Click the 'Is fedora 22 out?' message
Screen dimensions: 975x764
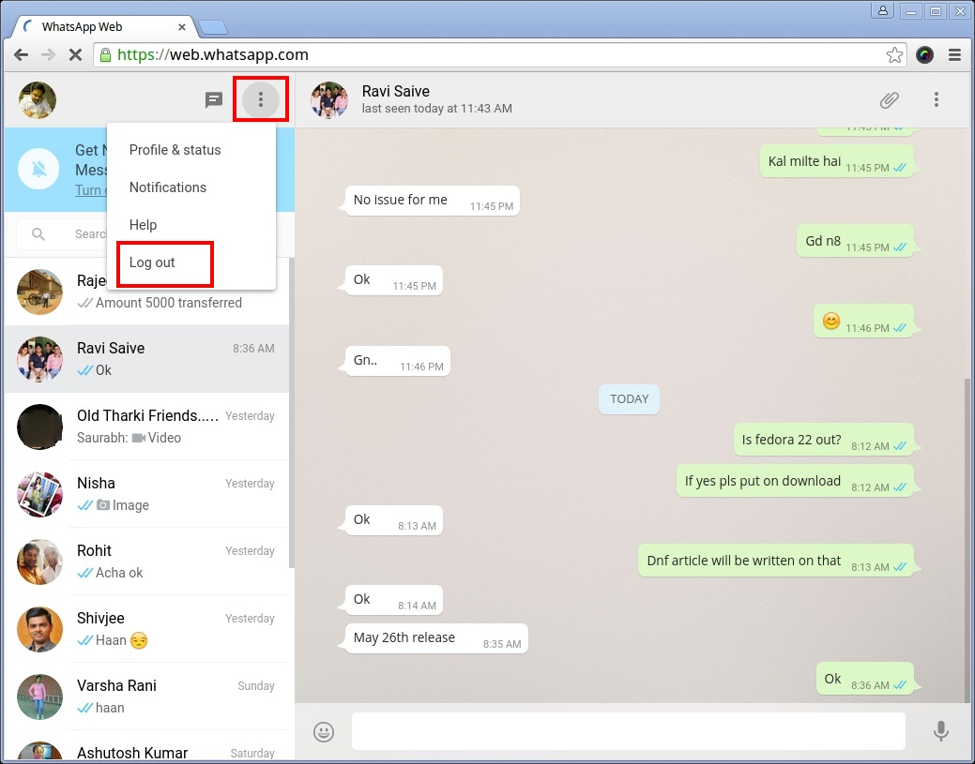pyautogui.click(x=823, y=440)
